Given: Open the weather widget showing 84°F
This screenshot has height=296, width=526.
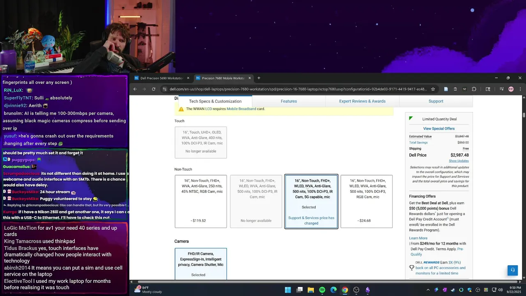Looking at the screenshot, I should click(x=148, y=290).
